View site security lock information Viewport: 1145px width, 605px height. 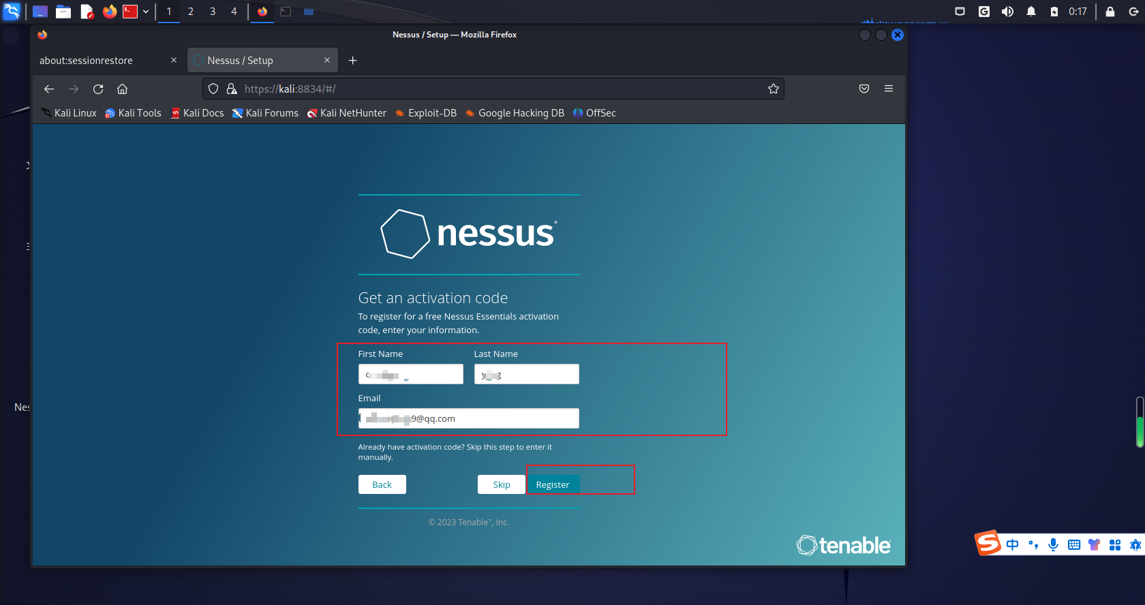coord(232,89)
